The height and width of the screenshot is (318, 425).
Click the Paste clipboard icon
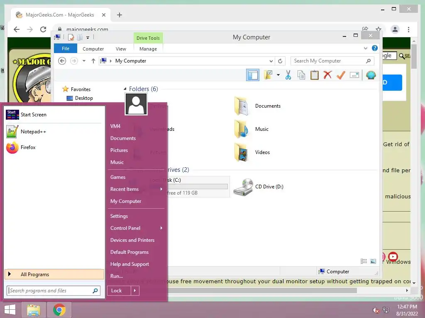coord(315,75)
